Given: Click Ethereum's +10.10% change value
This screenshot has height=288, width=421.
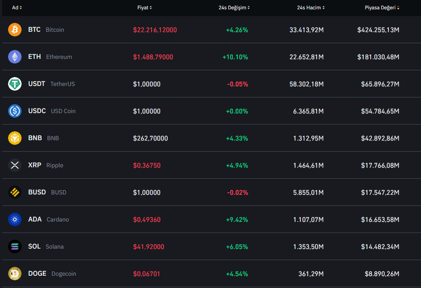Looking at the screenshot, I should [x=235, y=57].
